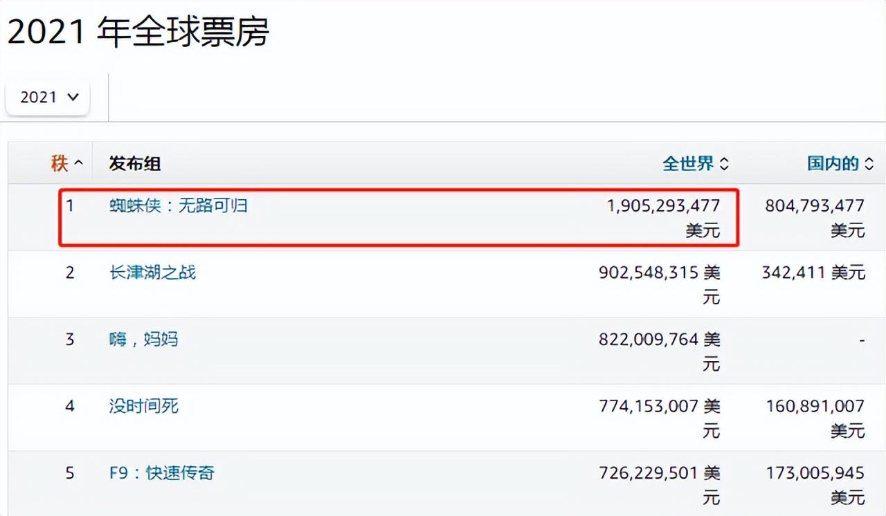Open the 嗨，妈妈 movie link
Screen dimensions: 886x516
point(143,340)
